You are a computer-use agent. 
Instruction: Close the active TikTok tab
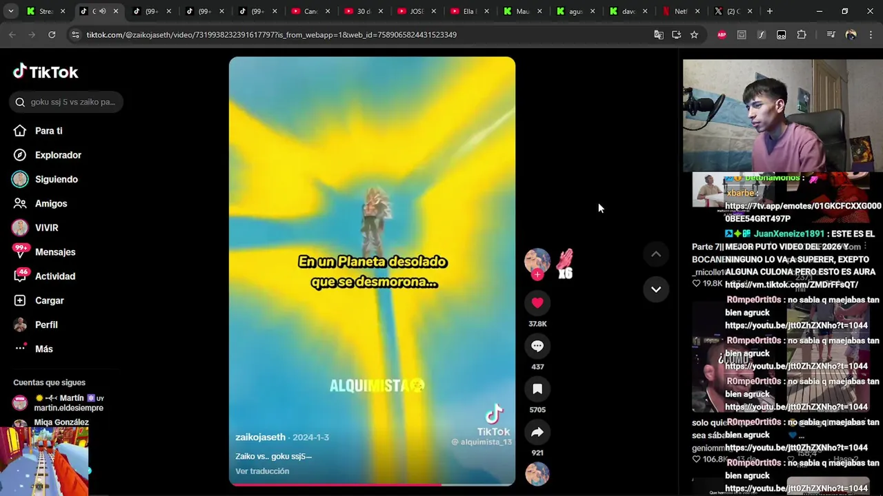[115, 11]
